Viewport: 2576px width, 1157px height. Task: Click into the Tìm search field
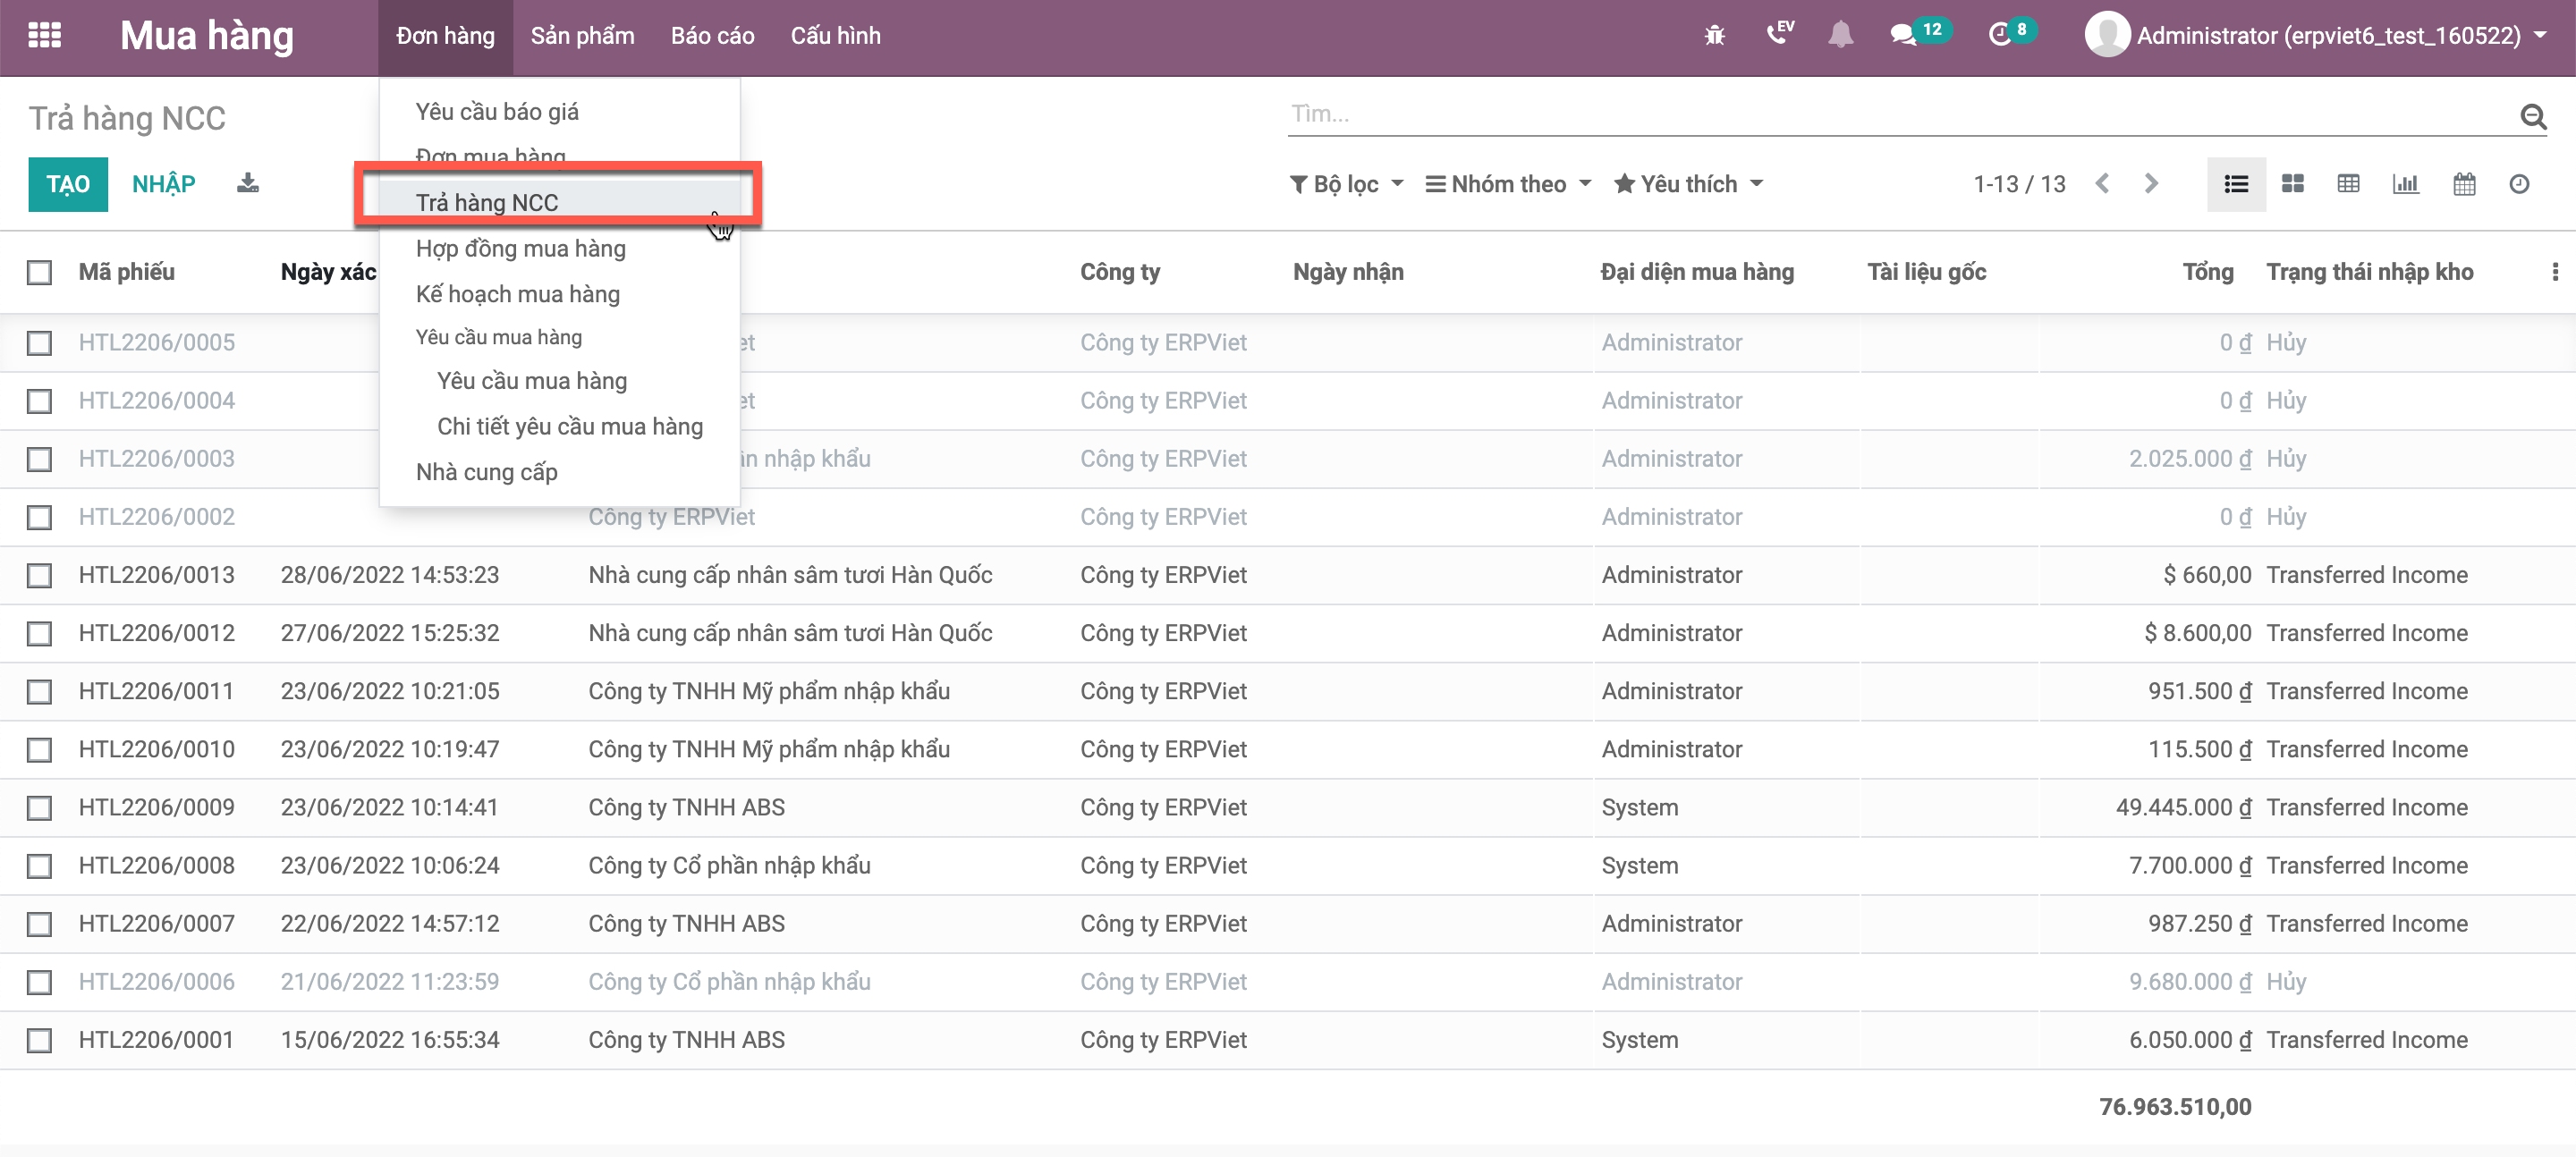pyautogui.click(x=1900, y=114)
